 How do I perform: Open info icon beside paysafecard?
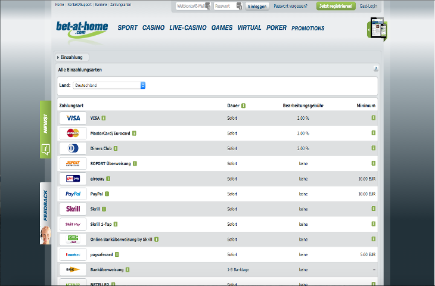tap(117, 254)
